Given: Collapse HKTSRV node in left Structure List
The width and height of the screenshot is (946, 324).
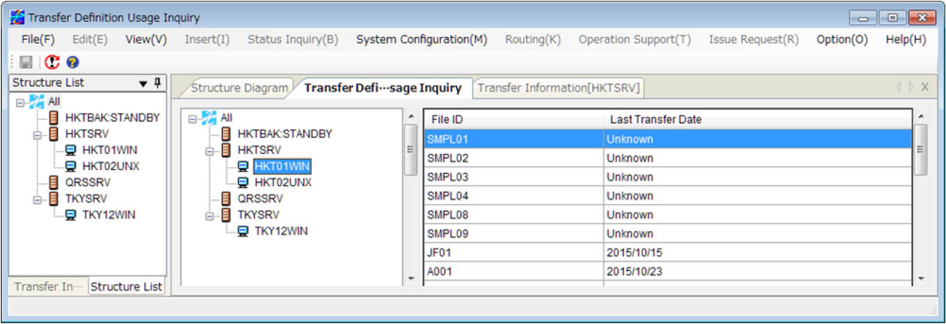Looking at the screenshot, I should [37, 134].
